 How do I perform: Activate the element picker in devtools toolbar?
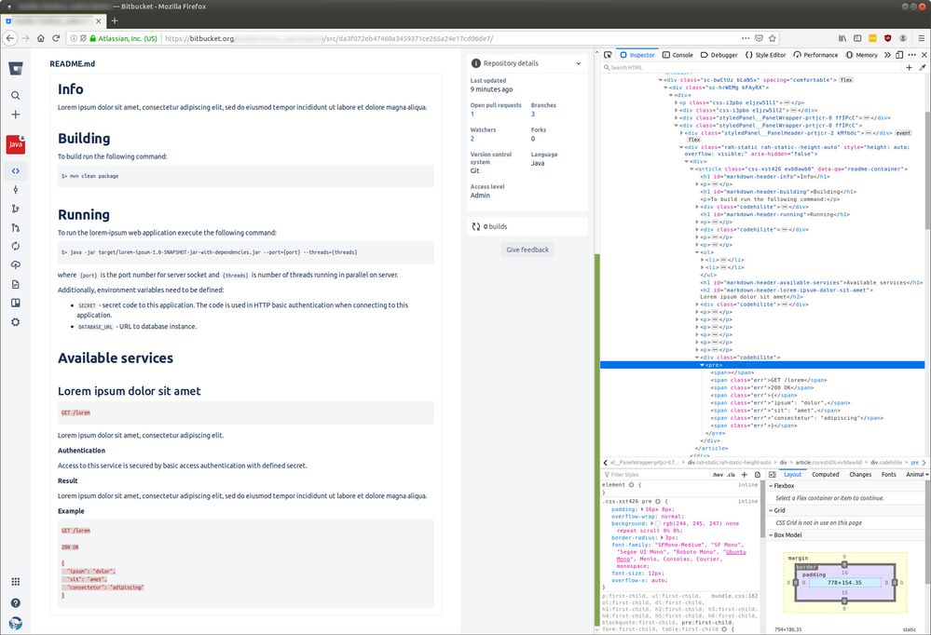[607, 54]
